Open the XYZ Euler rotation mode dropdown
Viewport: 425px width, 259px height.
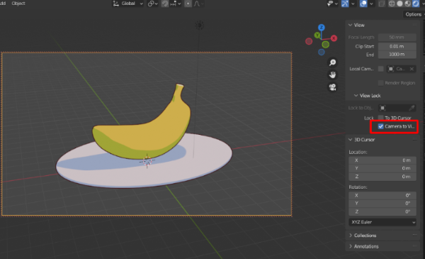tap(382, 222)
